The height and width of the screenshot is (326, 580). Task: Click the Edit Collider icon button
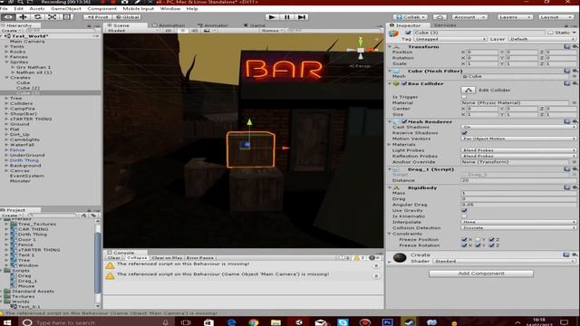coord(468,90)
